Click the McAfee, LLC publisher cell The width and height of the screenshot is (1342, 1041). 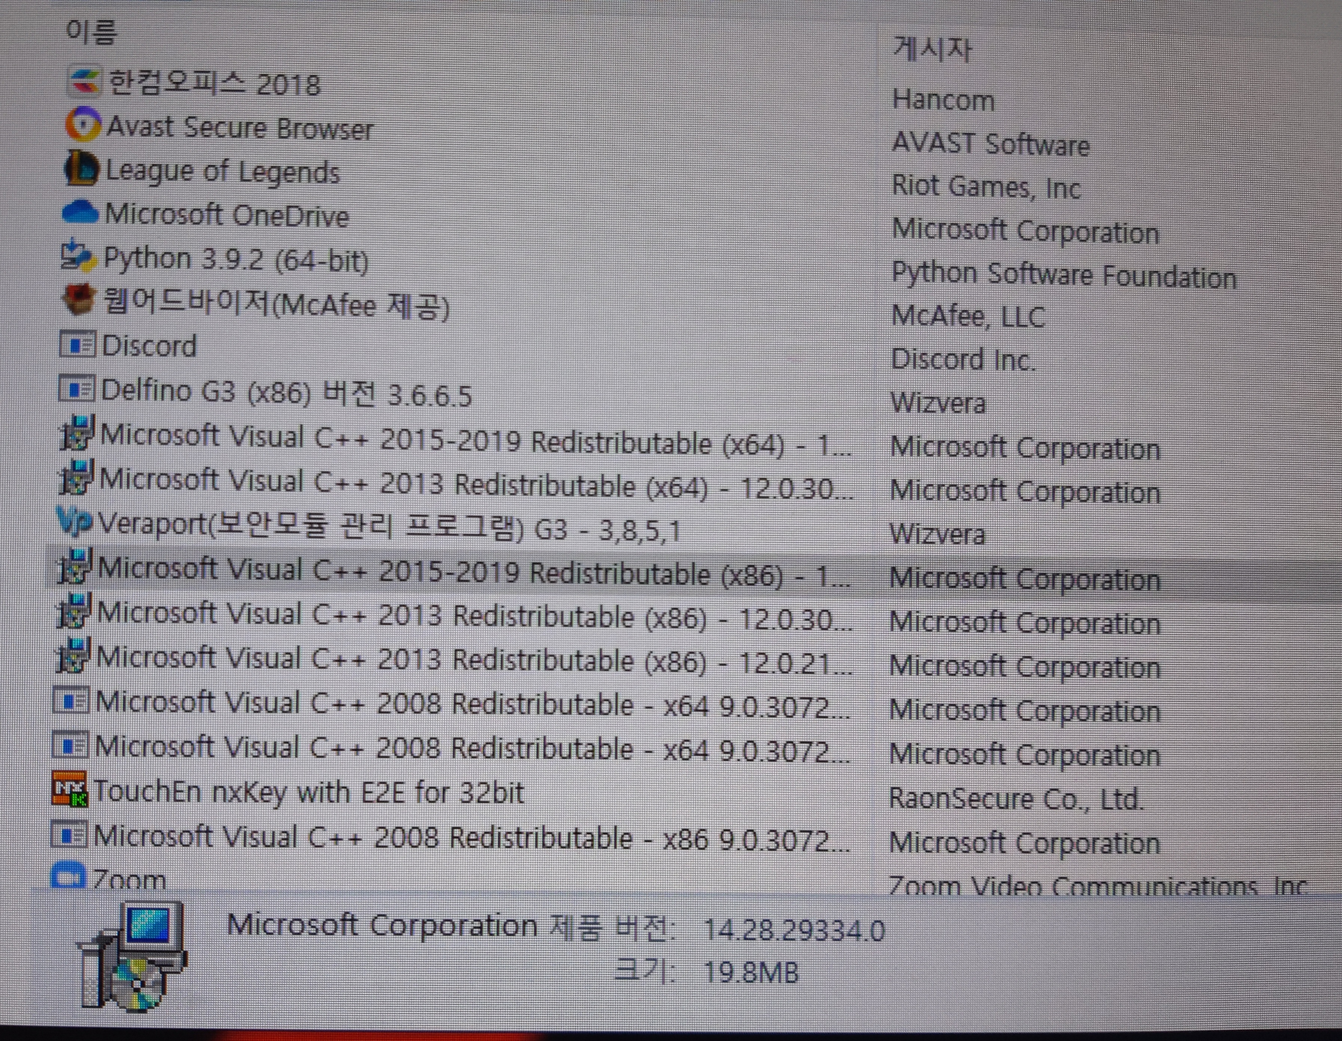point(968,317)
